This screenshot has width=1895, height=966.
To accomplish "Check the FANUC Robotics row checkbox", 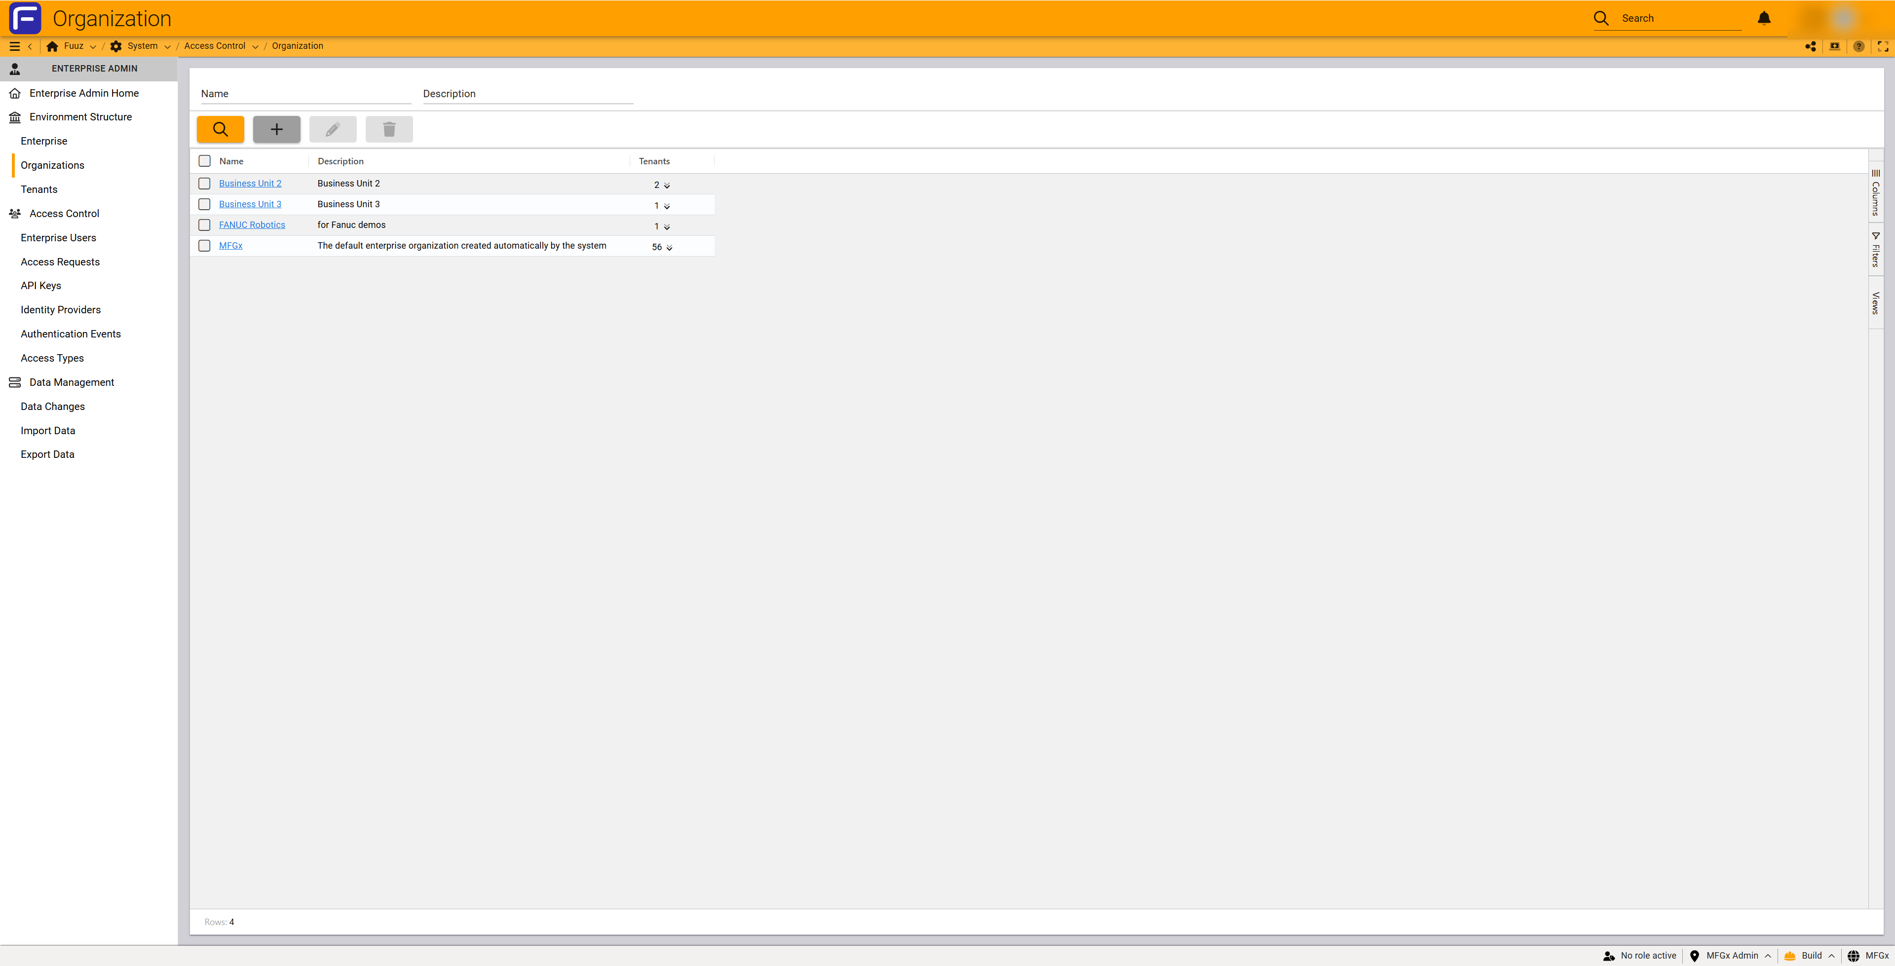I will (204, 224).
